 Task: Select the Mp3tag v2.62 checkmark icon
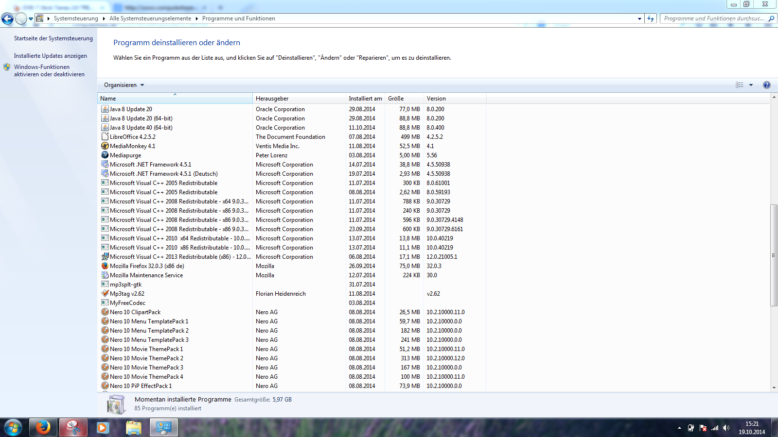[105, 294]
